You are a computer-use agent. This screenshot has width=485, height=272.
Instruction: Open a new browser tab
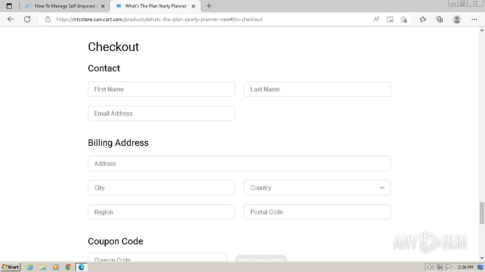[209, 6]
